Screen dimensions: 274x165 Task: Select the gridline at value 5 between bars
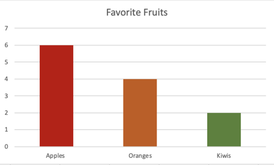tap(98, 62)
